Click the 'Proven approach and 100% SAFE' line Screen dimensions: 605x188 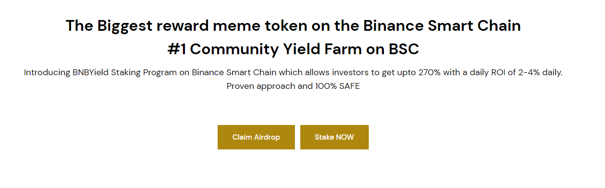coord(293,86)
